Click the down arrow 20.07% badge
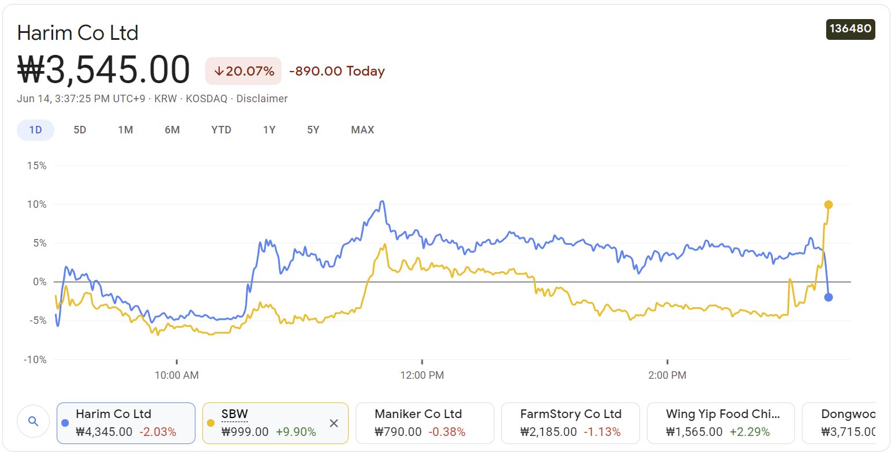The height and width of the screenshot is (455, 895). [243, 71]
